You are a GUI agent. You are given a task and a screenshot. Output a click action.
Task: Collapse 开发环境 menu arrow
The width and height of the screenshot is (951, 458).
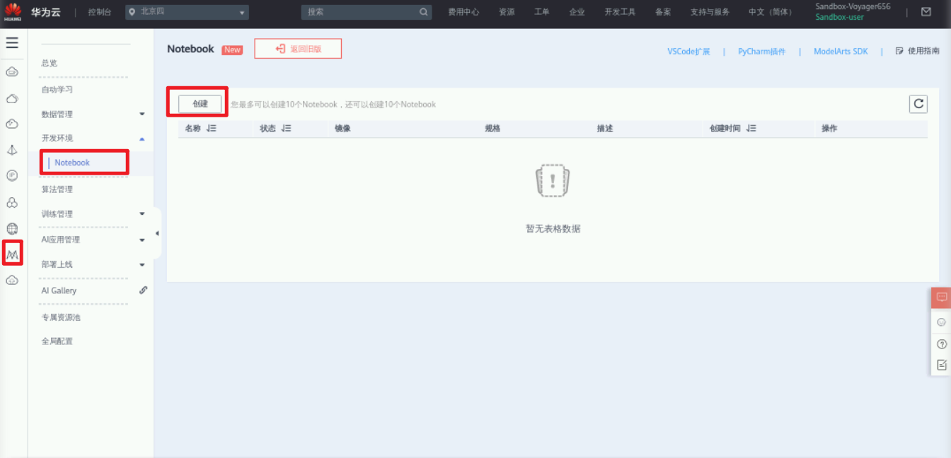(x=142, y=139)
